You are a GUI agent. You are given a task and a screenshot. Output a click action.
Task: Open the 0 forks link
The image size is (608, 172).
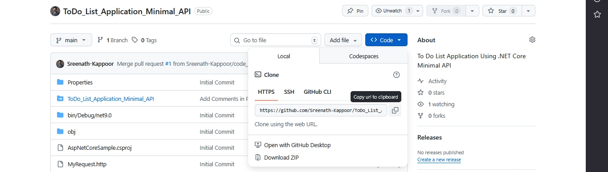(x=437, y=116)
